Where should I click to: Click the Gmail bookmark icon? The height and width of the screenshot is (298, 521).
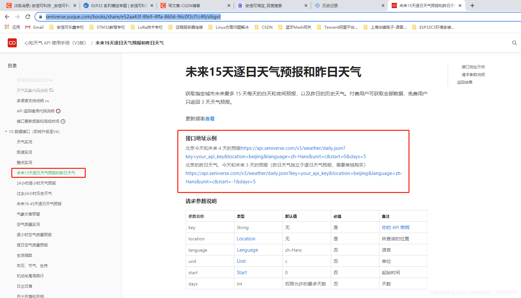[x=27, y=27]
